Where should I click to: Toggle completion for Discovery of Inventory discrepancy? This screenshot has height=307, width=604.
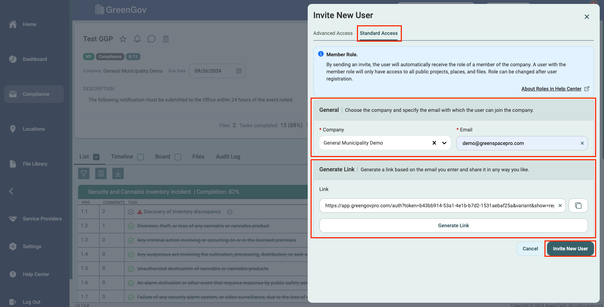pyautogui.click(x=131, y=212)
